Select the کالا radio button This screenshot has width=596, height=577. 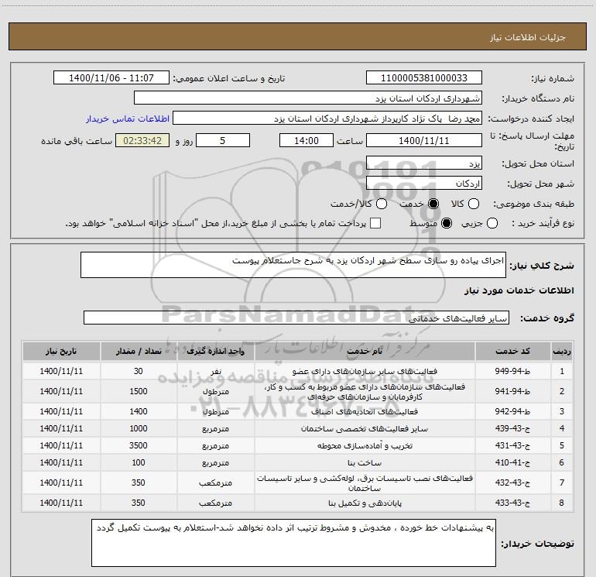coord(473,204)
